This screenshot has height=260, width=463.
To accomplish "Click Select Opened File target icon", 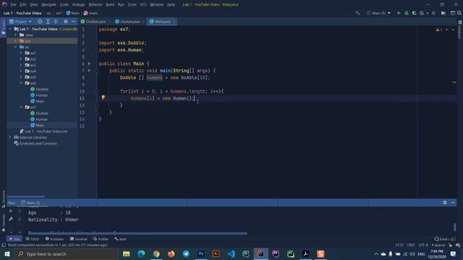I will (40, 22).
